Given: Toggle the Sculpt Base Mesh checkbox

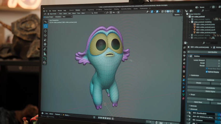Looking at the screenshot, I should tap(206, 69).
